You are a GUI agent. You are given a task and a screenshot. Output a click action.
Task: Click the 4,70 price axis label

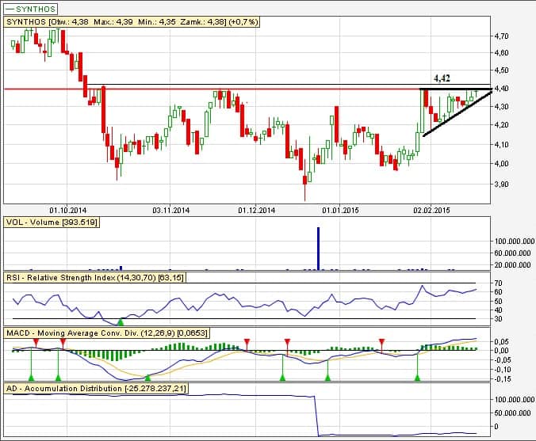[501, 36]
